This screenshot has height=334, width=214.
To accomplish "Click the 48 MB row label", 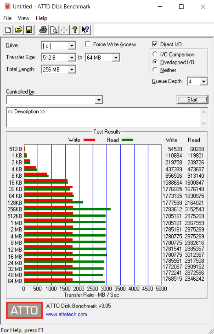I will click(15, 275).
